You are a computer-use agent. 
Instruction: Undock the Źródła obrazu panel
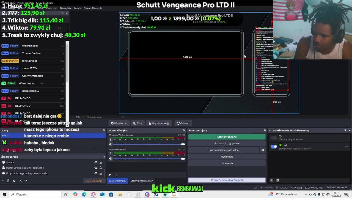(x=104, y=157)
